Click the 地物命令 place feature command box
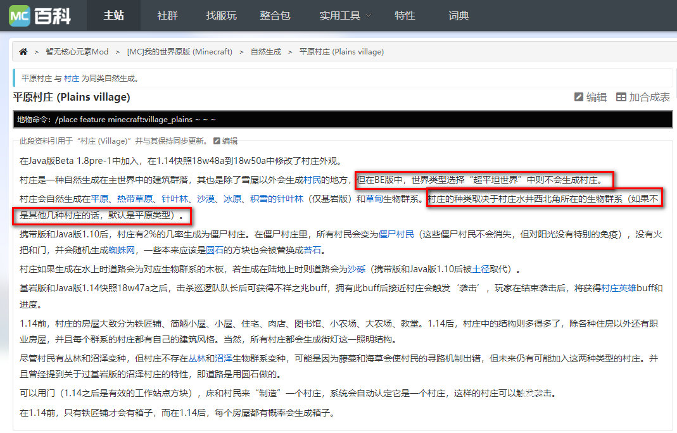Image resolution: width=677 pixels, height=433 pixels. point(342,119)
